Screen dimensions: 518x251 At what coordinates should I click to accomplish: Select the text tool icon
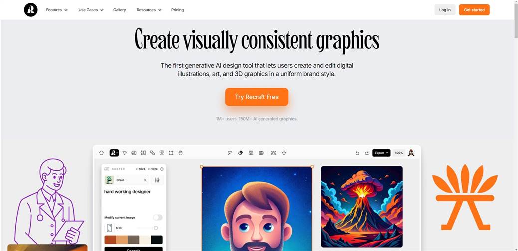pyautogui.click(x=162, y=153)
